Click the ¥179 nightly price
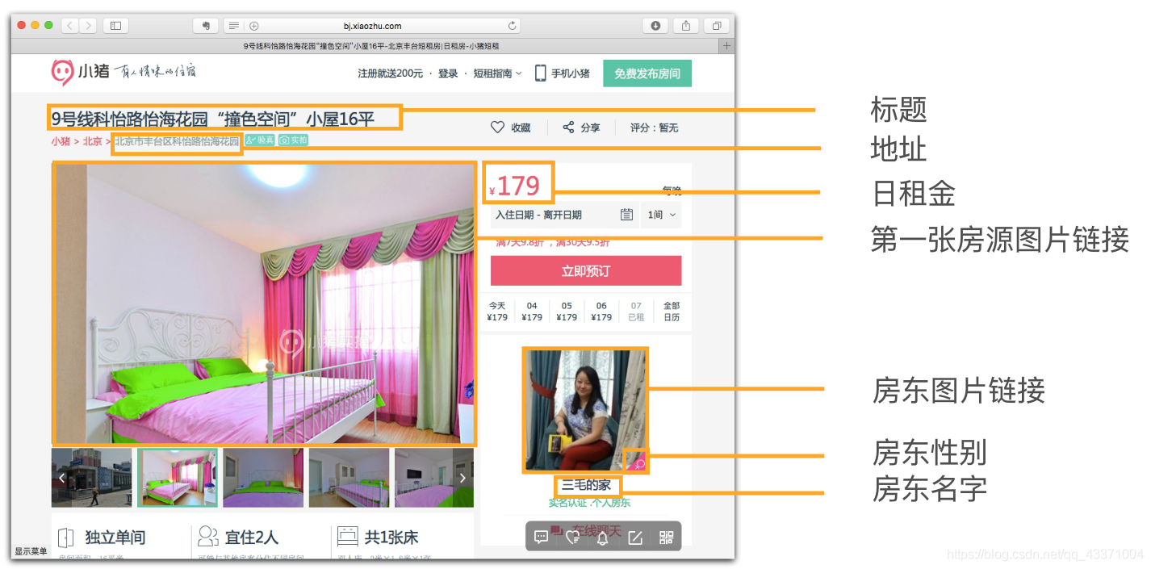Viewport: 1151px width, 569px height. pyautogui.click(x=513, y=186)
